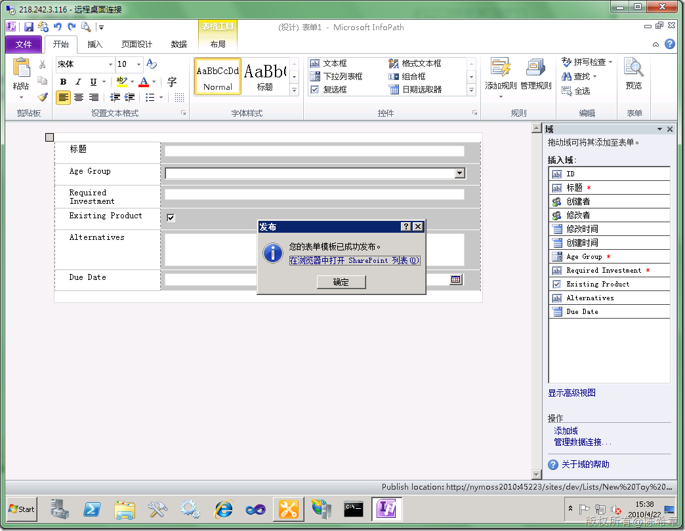Viewport: 685px width, 531px height.
Task: Align text left
Action: (x=64, y=97)
